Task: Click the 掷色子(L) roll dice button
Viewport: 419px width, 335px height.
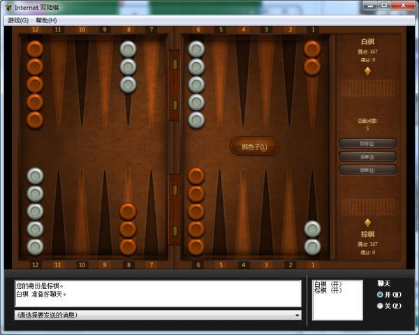Action: pos(254,146)
